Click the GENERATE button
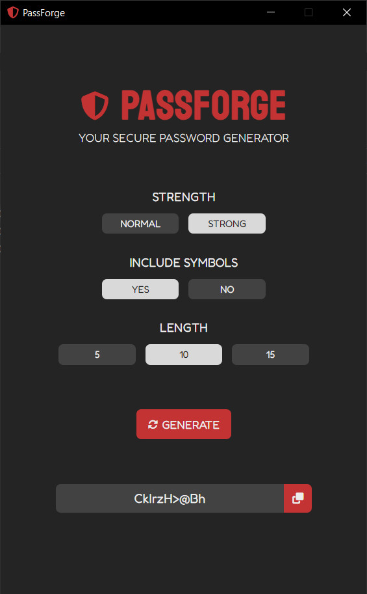Viewport: 367px width, 594px height. pyautogui.click(x=184, y=424)
